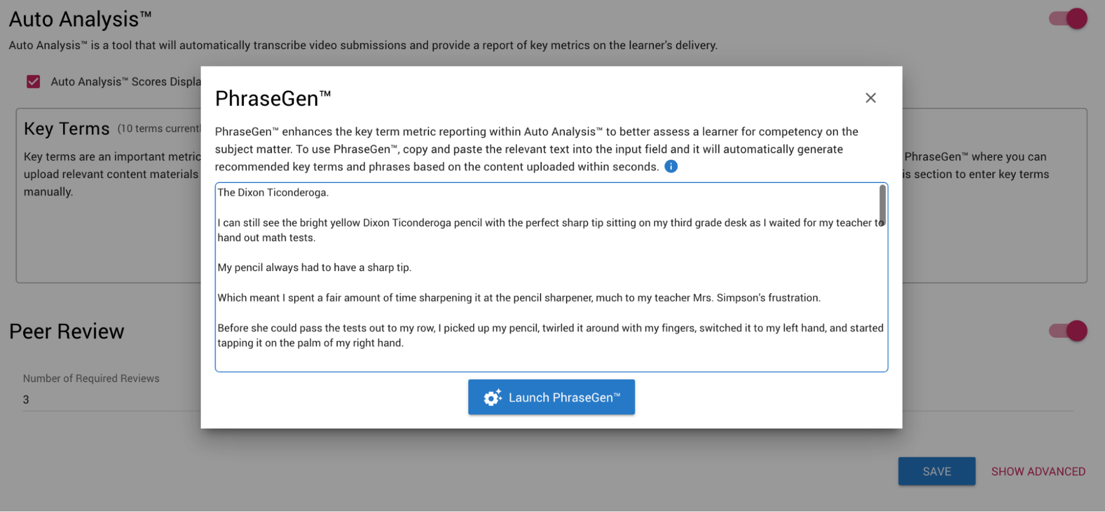Click the gear icon on the Launch button

[492, 398]
